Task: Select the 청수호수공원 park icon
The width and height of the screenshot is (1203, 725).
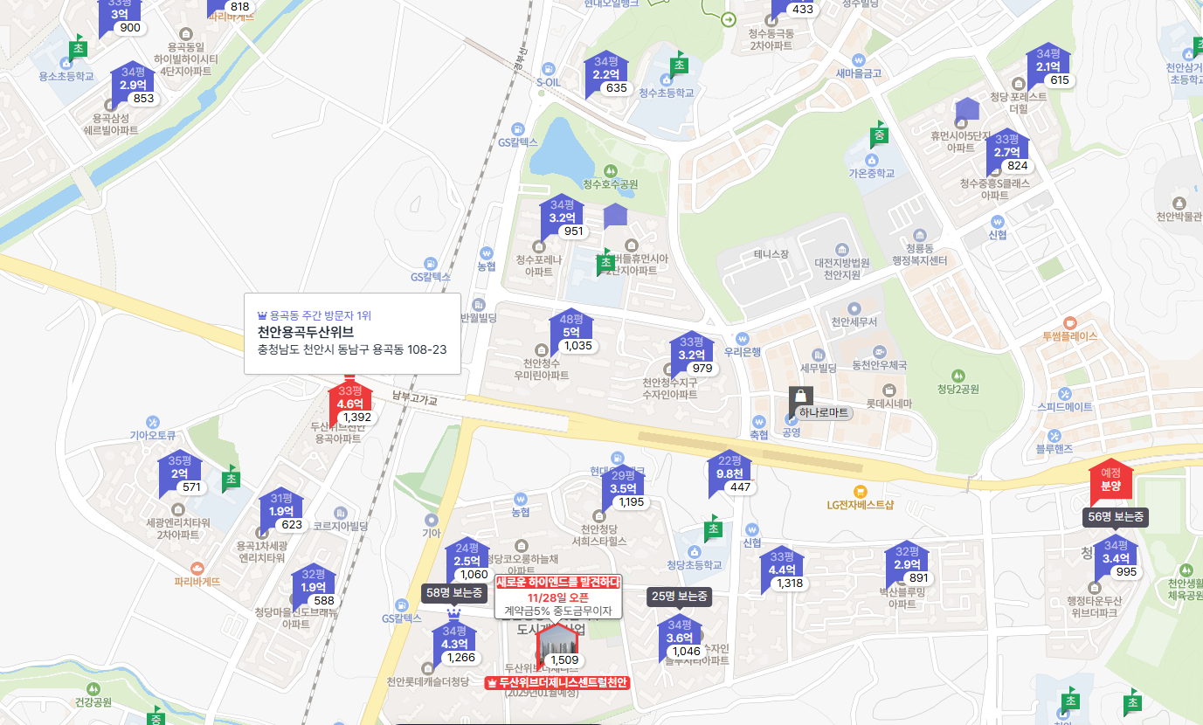Action: (x=610, y=170)
